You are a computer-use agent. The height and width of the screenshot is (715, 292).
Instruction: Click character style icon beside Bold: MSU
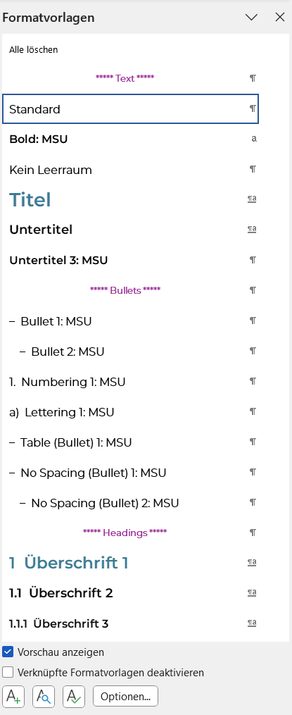(254, 139)
